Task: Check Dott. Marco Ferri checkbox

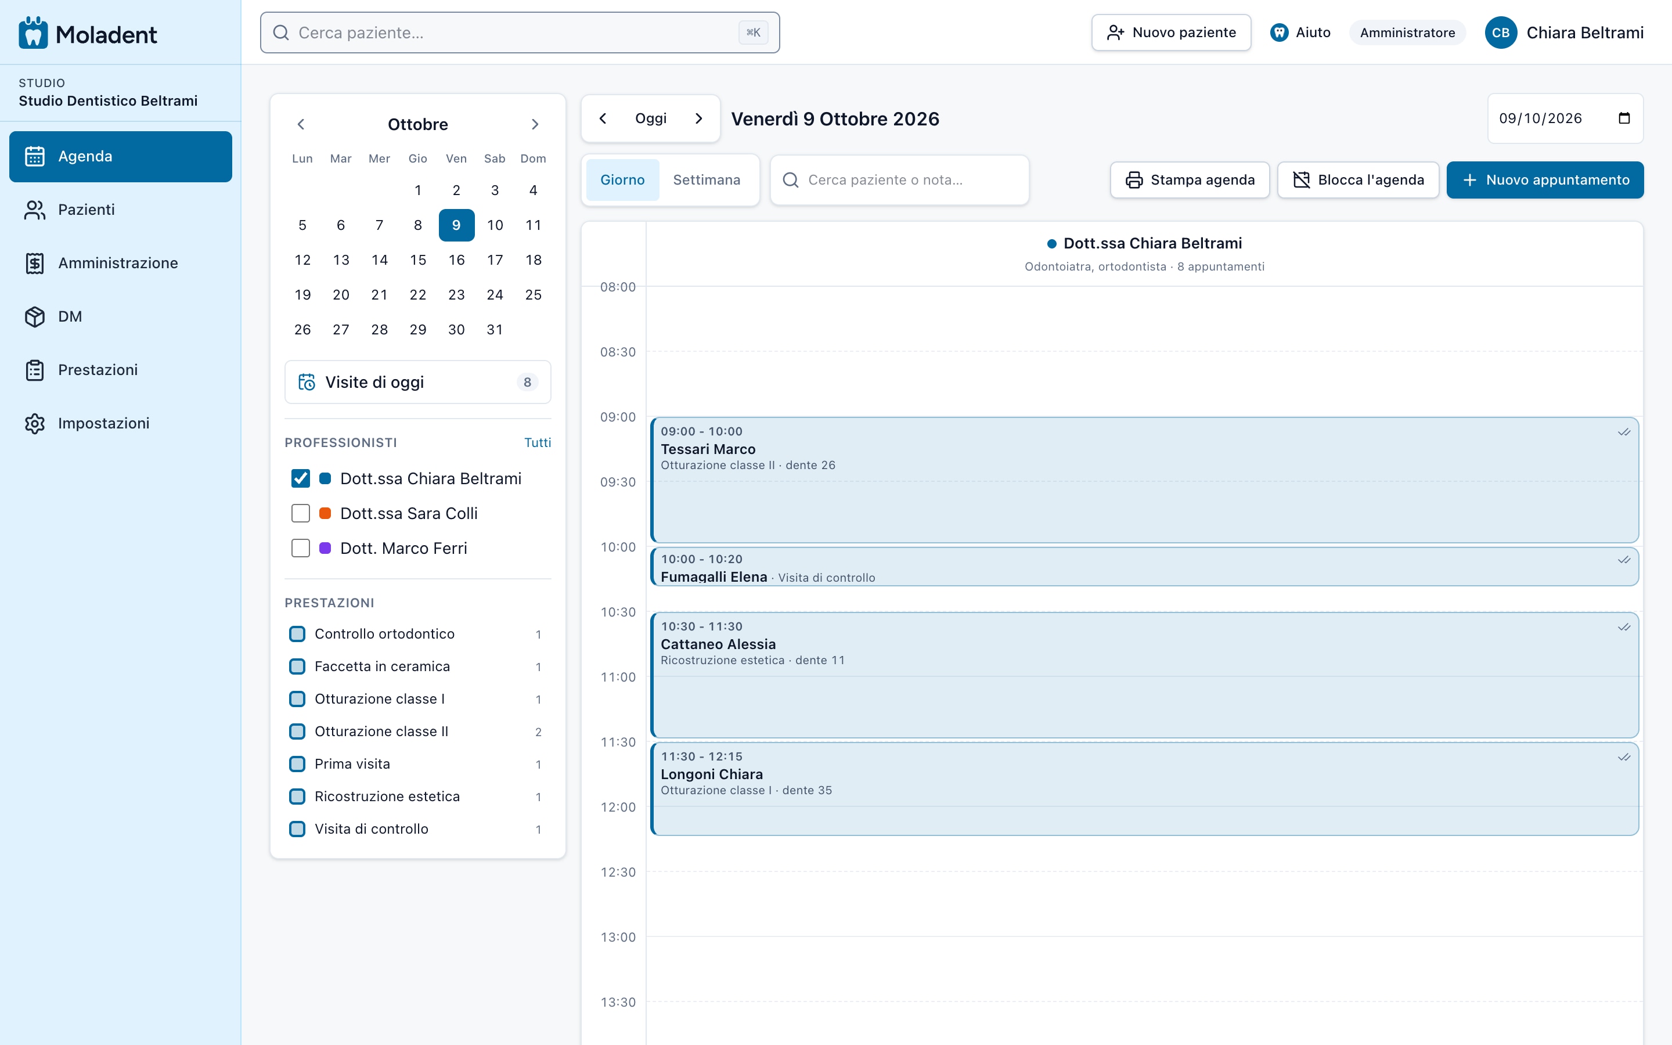Action: click(301, 548)
